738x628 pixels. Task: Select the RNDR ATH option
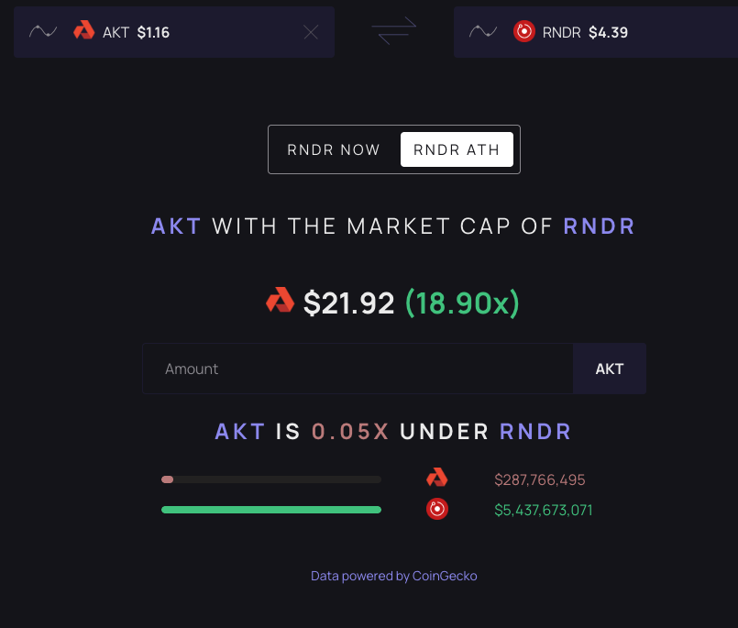pos(457,149)
